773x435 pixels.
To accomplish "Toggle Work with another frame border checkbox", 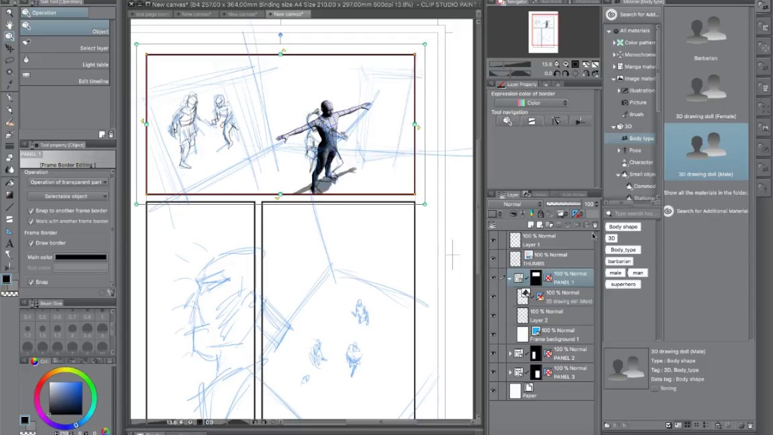I will [x=31, y=221].
